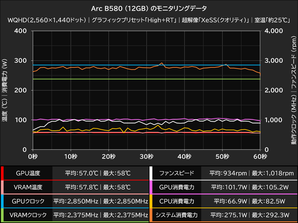Screen dimensions: 298x223
Task: Click the subtitle text "超解像「XeSS(クオリティ)」"
Action: point(216,20)
